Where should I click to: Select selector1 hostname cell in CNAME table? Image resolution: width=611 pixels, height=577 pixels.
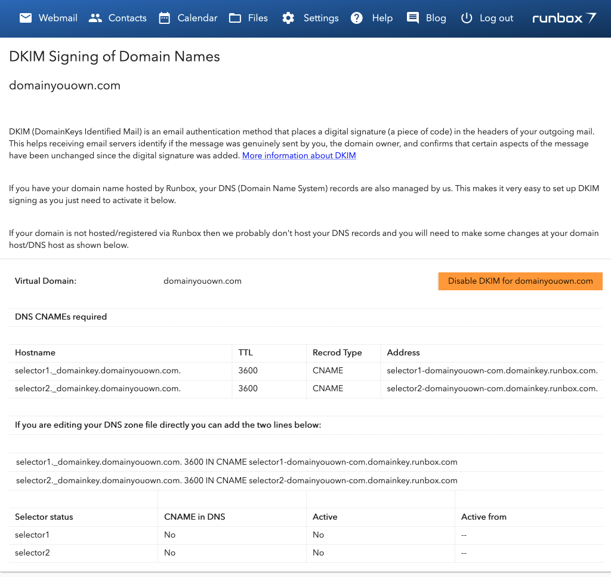click(98, 370)
